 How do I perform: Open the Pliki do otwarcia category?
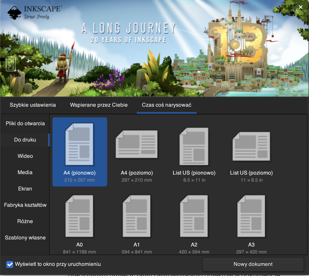click(25, 123)
